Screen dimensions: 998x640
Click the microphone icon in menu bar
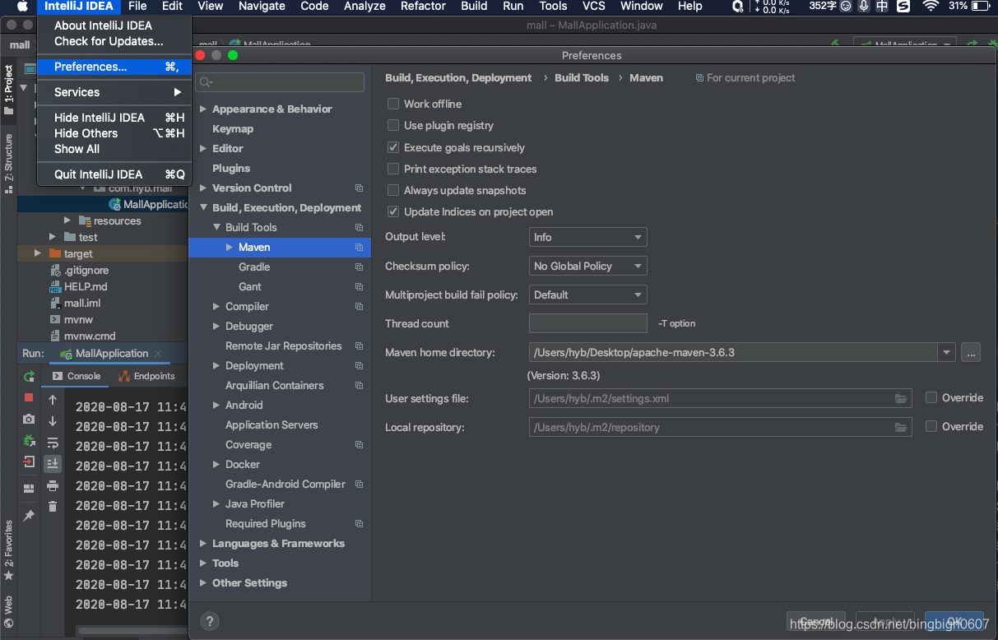click(x=864, y=7)
